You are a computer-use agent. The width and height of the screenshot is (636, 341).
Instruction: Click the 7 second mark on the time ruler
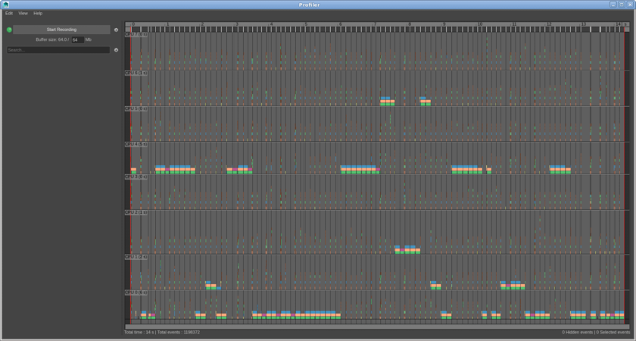coord(376,24)
